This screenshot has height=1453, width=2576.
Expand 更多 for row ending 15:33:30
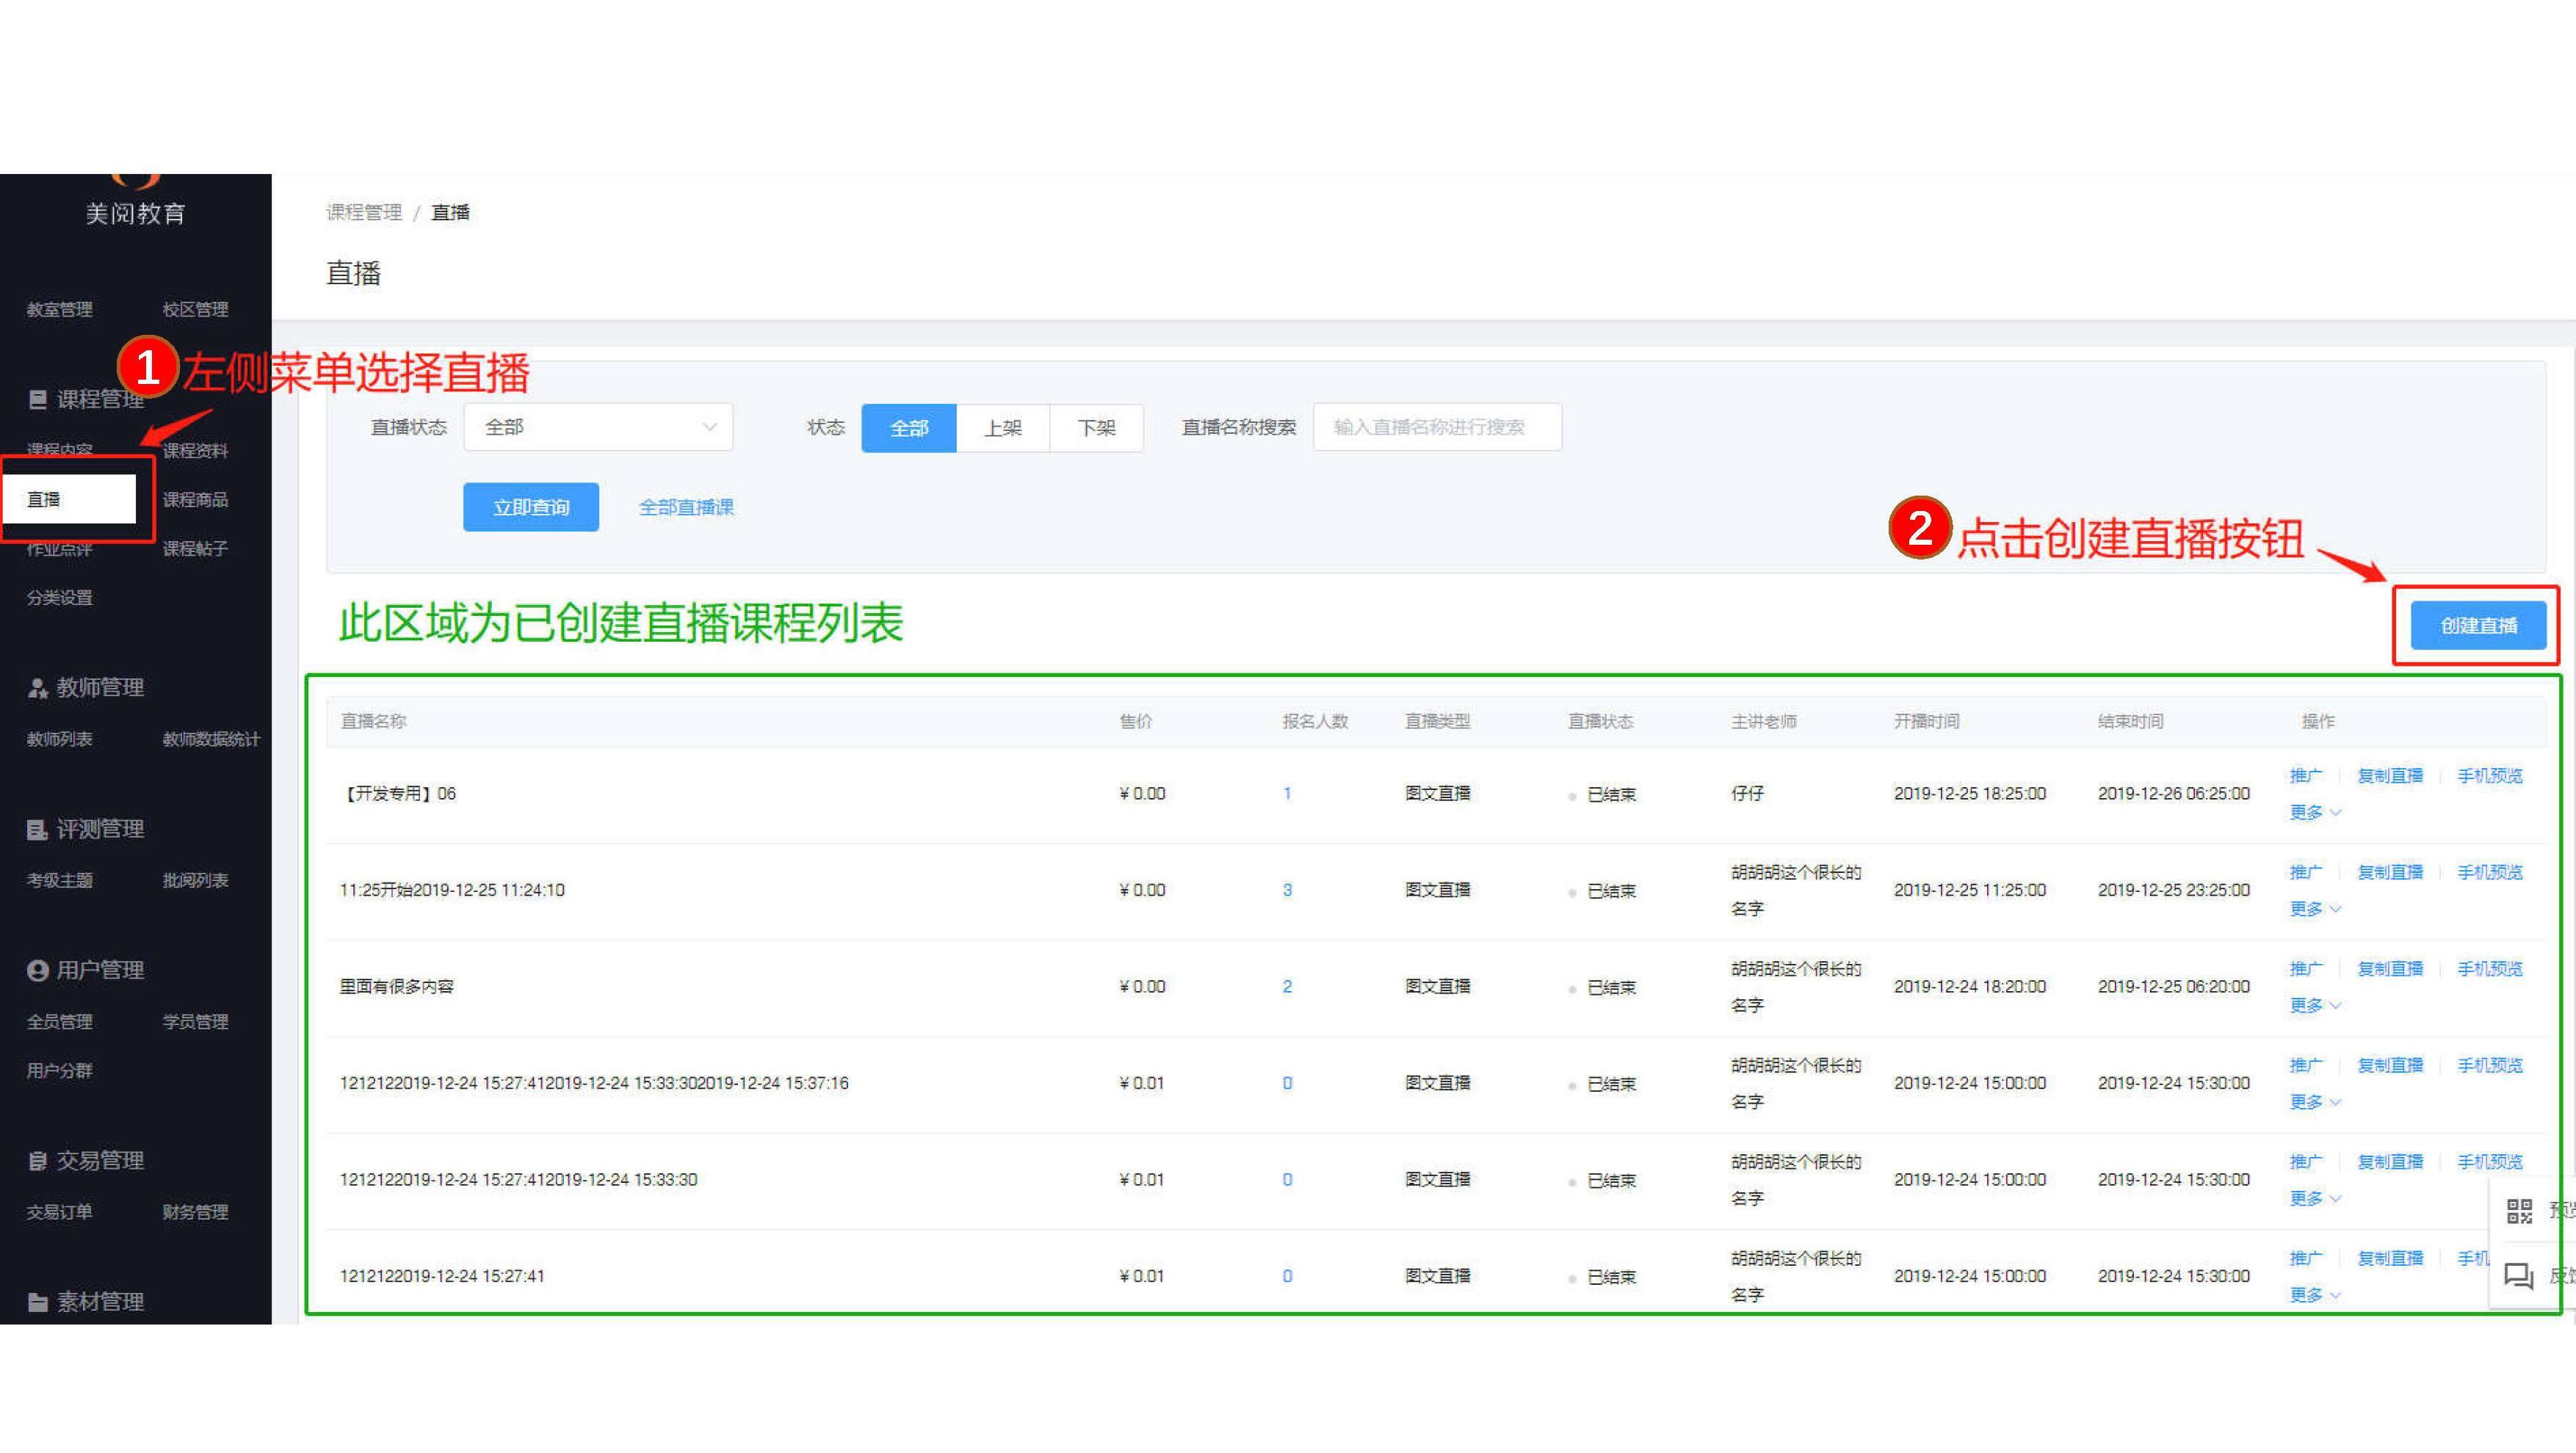click(x=2315, y=1199)
